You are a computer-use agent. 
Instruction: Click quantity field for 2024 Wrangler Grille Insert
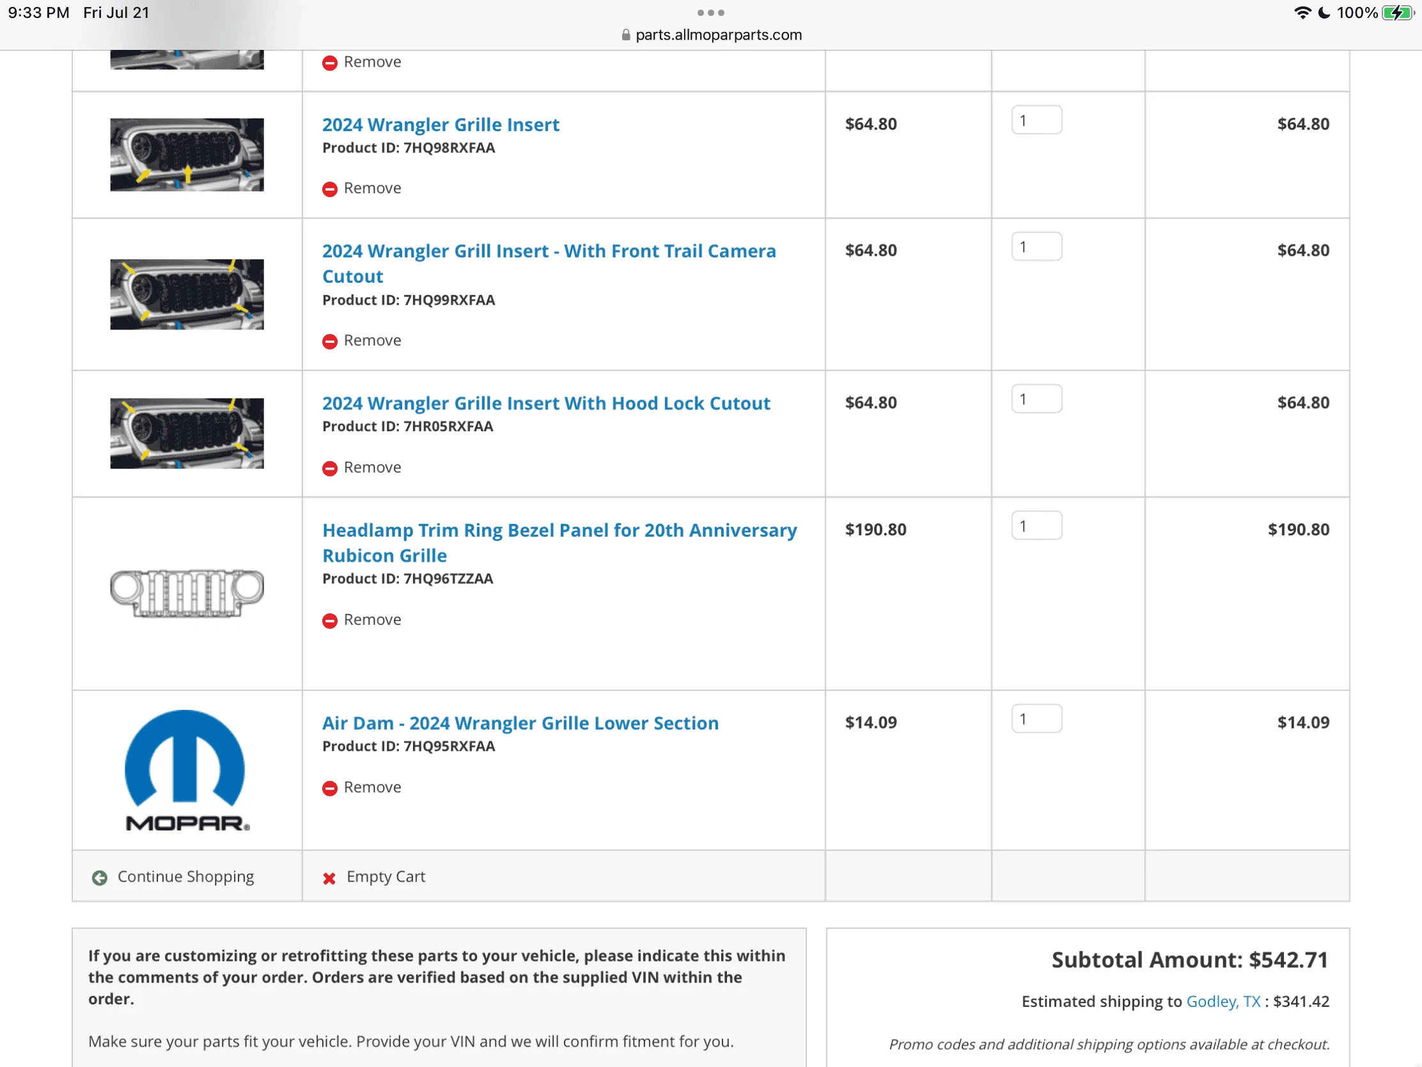1036,120
